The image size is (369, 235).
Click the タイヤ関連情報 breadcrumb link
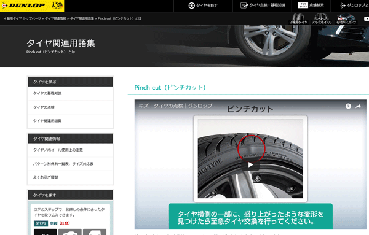tap(55, 18)
